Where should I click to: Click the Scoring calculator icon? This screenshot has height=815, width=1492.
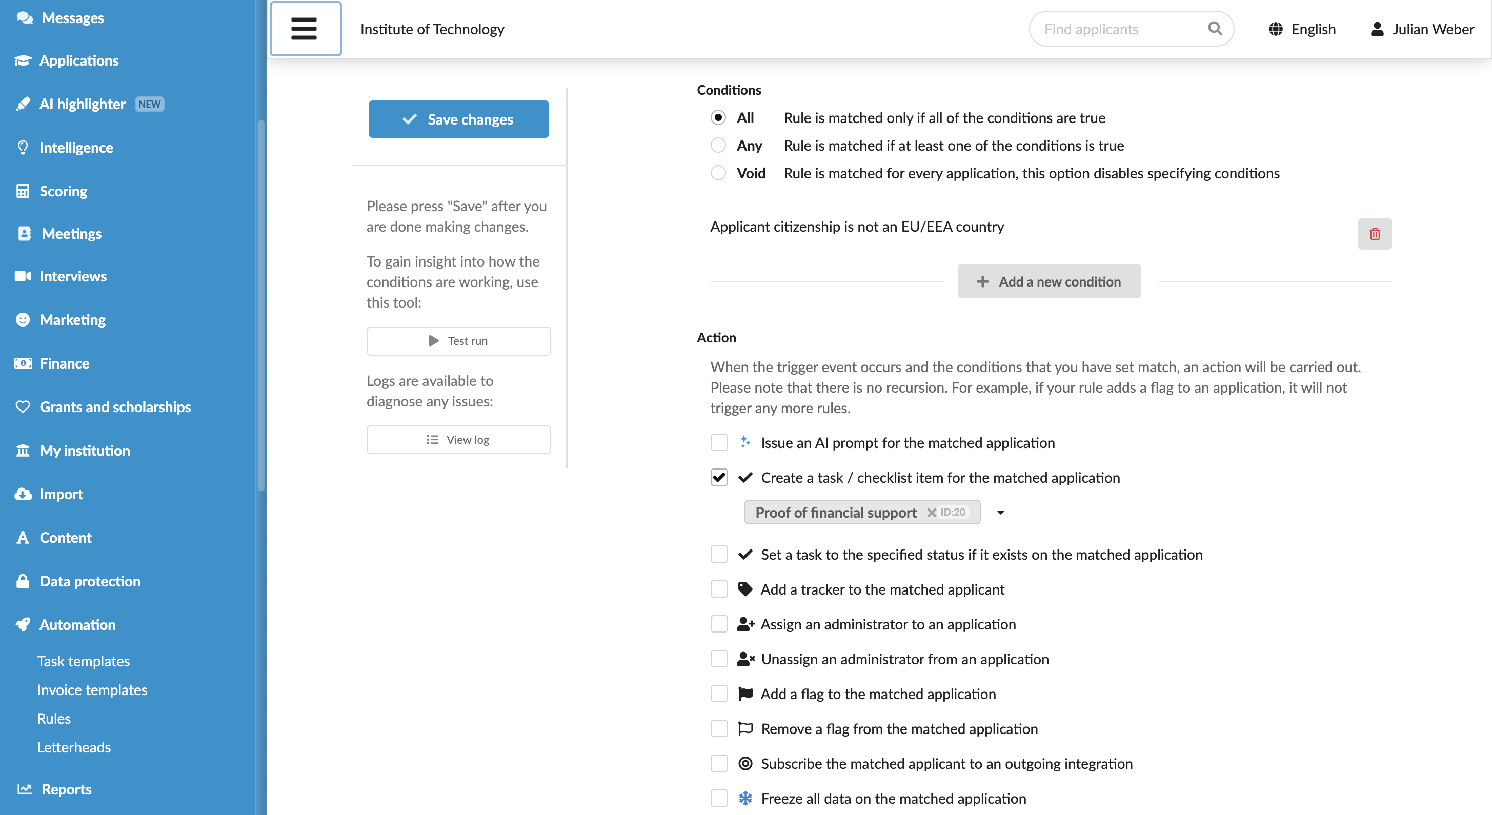point(23,191)
